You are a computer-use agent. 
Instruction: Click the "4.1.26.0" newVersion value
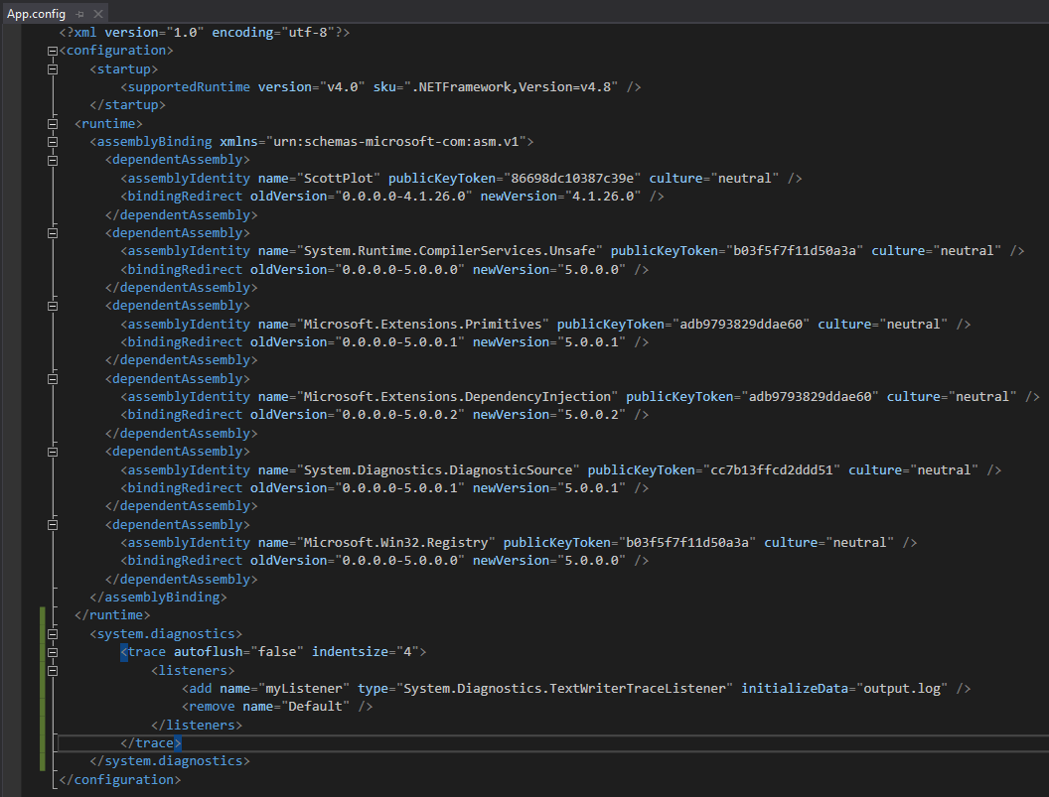603,197
